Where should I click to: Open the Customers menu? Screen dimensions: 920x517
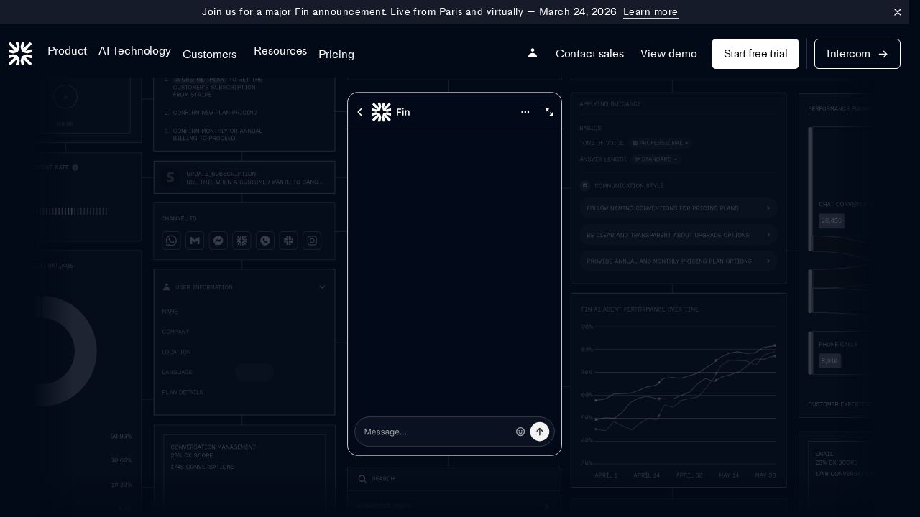coord(209,55)
